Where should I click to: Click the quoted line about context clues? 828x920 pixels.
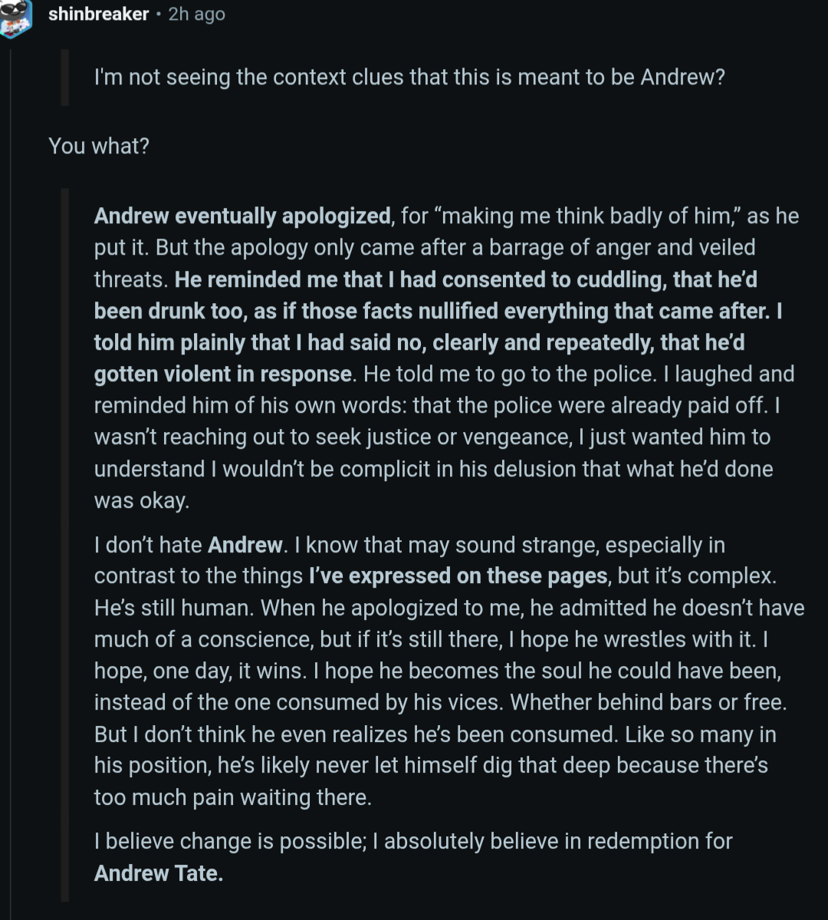(409, 77)
